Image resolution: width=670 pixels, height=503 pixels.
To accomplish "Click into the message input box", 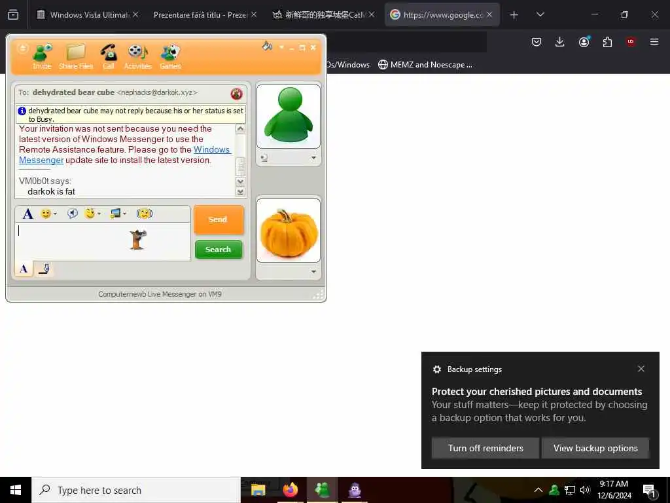I will (x=103, y=241).
